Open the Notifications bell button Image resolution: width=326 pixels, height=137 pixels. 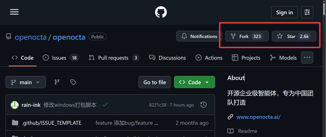coord(199,36)
